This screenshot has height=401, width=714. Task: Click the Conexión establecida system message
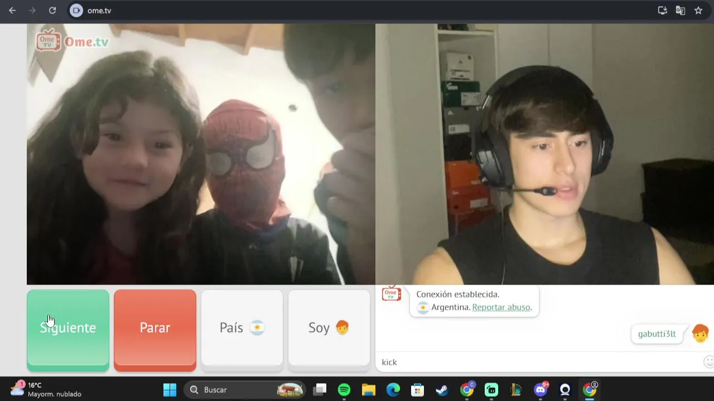474,301
